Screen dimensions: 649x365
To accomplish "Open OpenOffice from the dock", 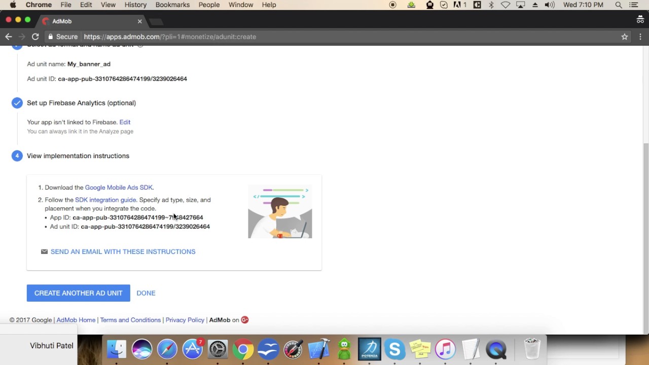I will pyautogui.click(x=269, y=349).
